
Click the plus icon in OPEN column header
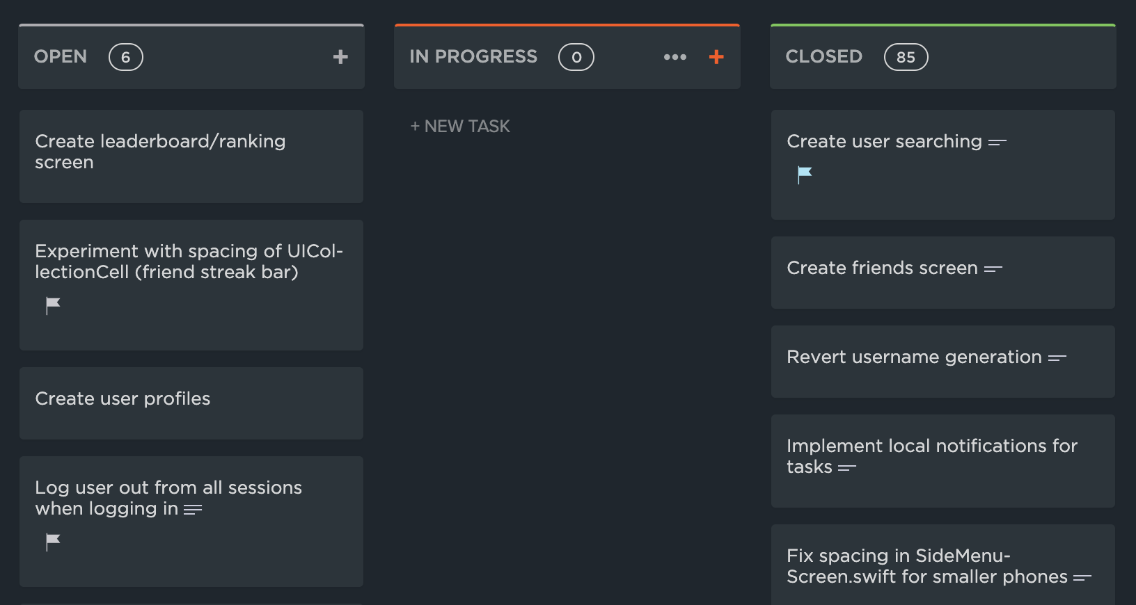[340, 57]
